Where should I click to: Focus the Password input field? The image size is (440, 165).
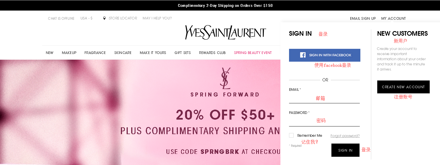point(324,122)
